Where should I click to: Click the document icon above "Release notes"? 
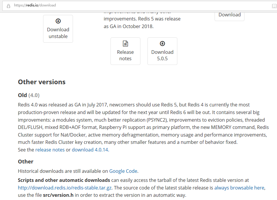[125, 44]
